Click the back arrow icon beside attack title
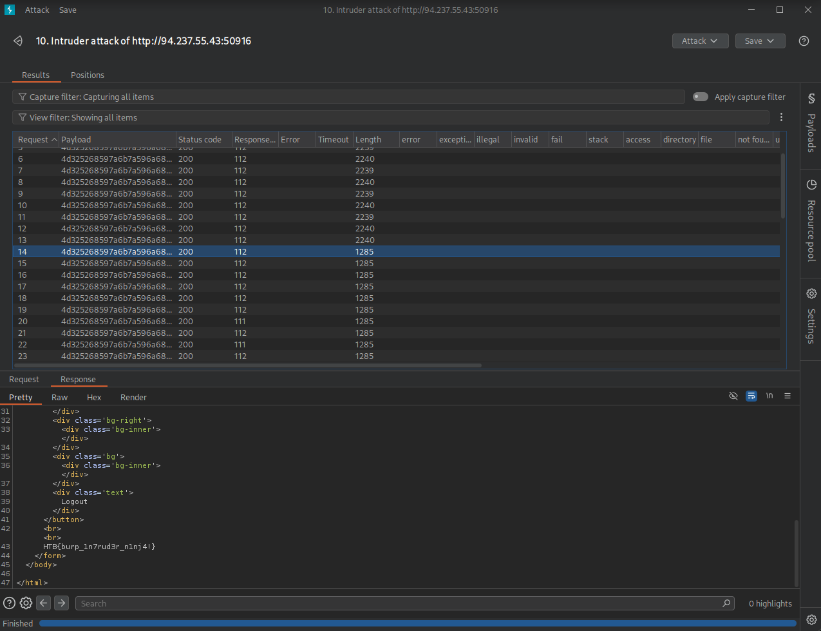This screenshot has height=631, width=821. tap(18, 41)
